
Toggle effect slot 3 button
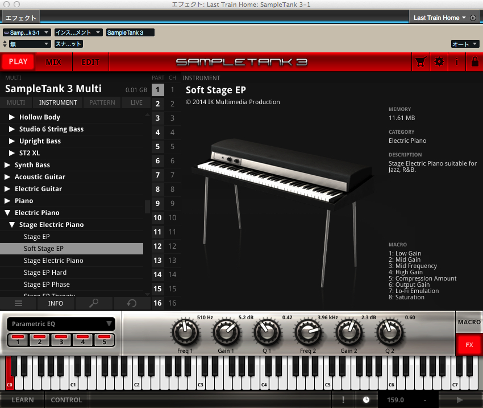point(61,340)
